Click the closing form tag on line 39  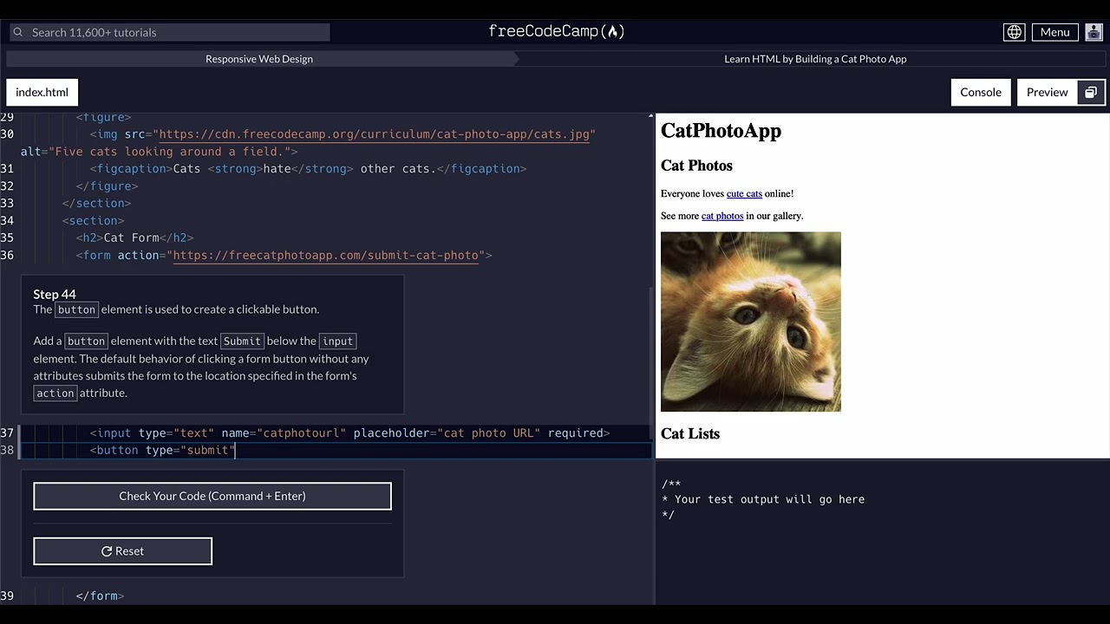100,596
